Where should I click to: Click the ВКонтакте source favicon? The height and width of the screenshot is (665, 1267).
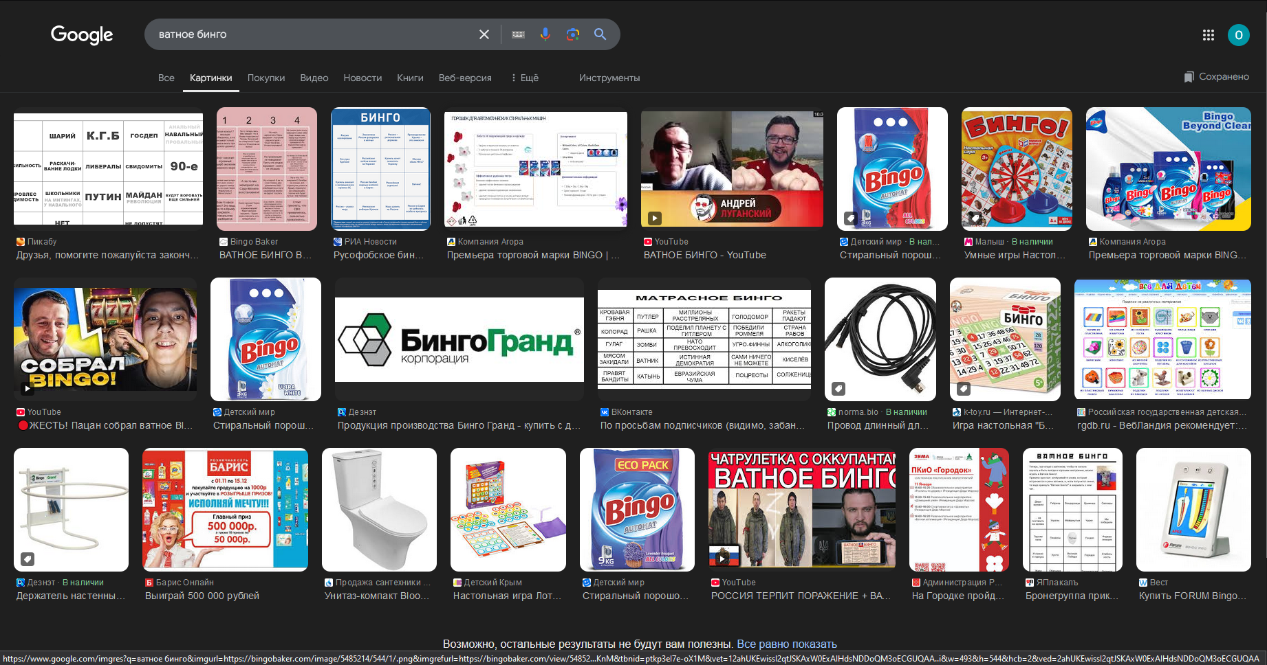tap(605, 412)
